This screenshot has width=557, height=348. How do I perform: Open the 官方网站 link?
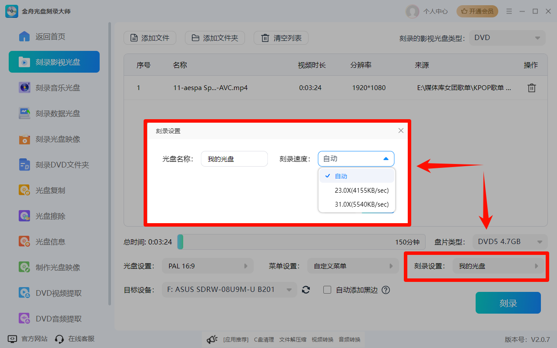(x=28, y=339)
